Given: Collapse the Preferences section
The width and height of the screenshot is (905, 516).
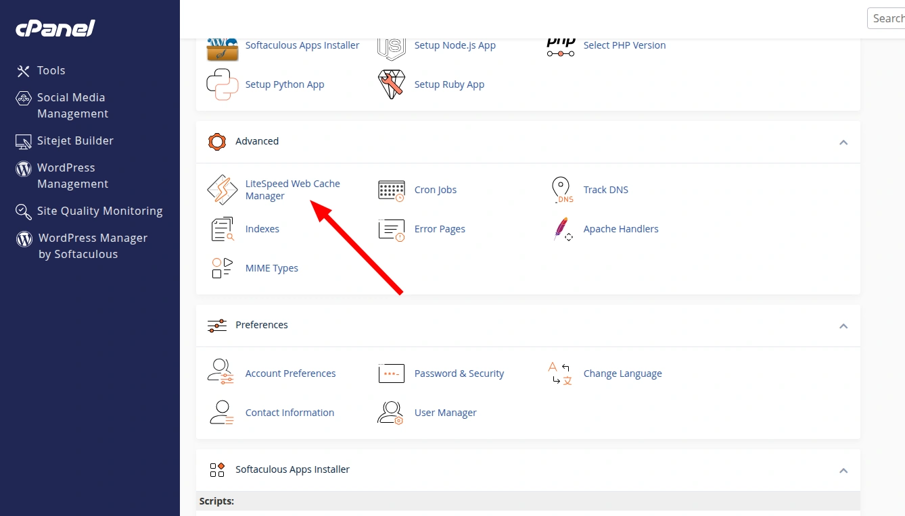Looking at the screenshot, I should pyautogui.click(x=843, y=326).
